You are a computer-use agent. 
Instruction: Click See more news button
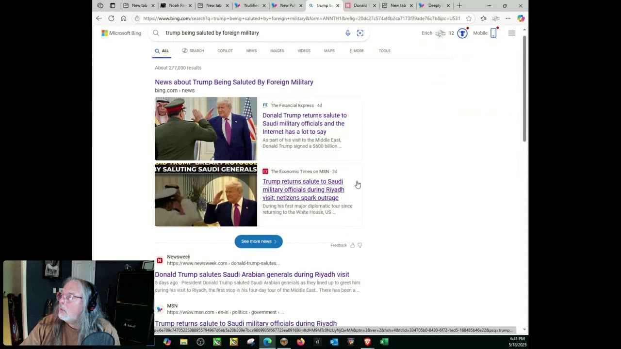[259, 241]
